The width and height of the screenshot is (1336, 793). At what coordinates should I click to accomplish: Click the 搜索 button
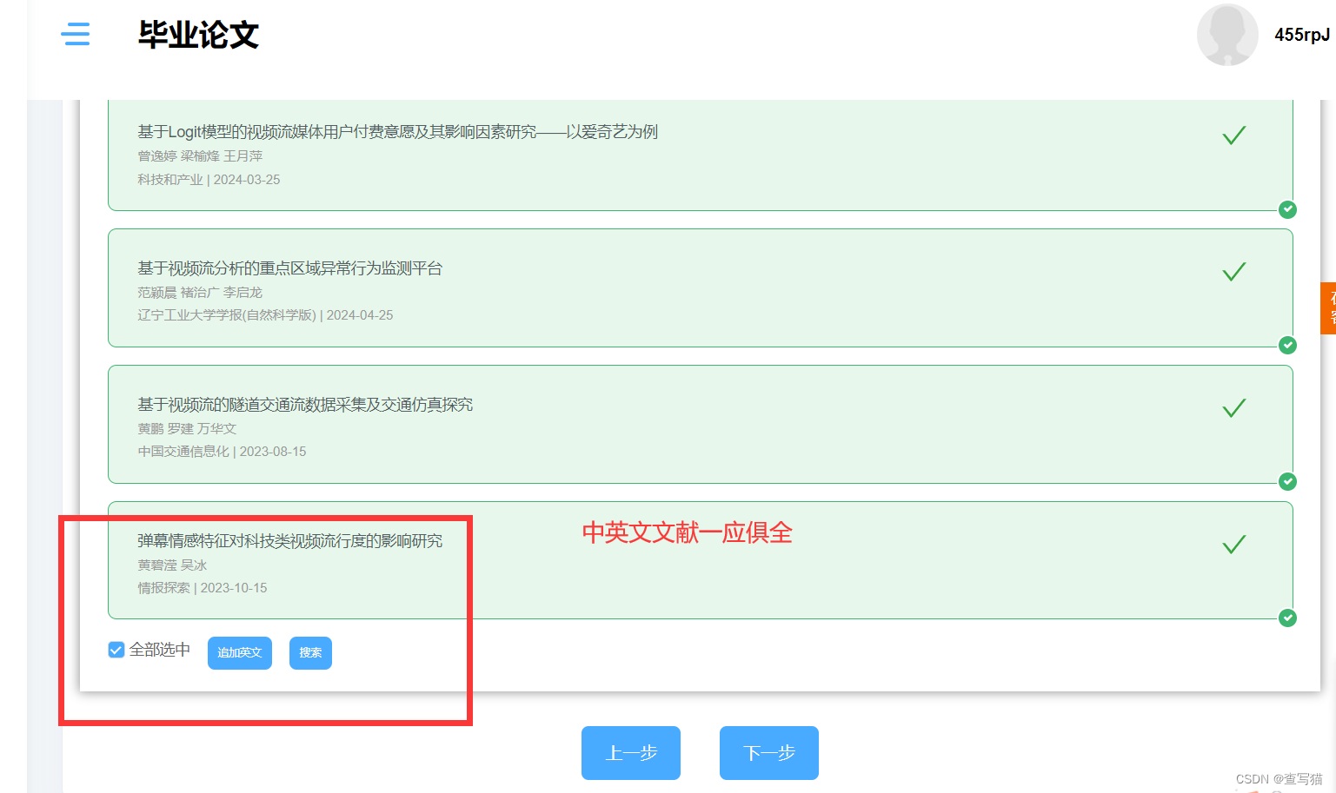click(x=310, y=653)
